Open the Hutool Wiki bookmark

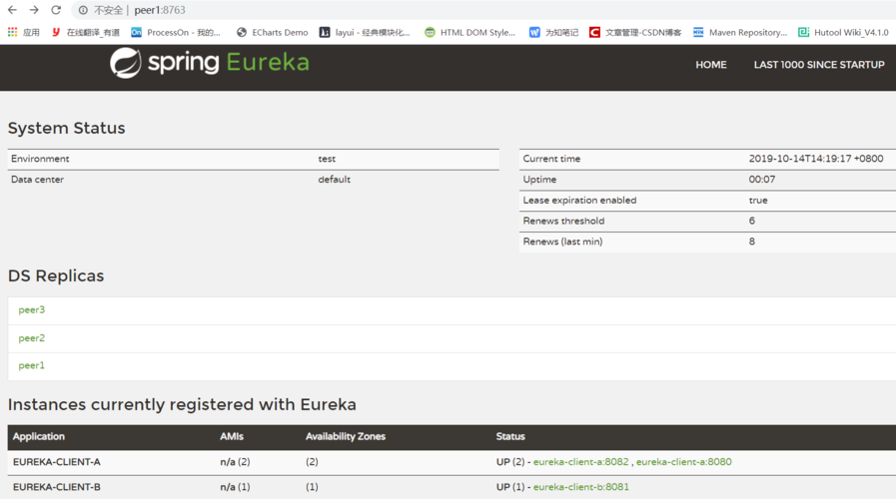tap(843, 33)
